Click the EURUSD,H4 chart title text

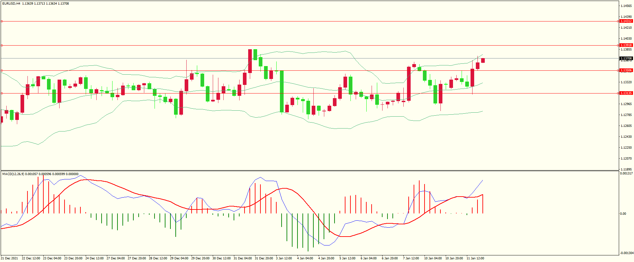[11, 4]
